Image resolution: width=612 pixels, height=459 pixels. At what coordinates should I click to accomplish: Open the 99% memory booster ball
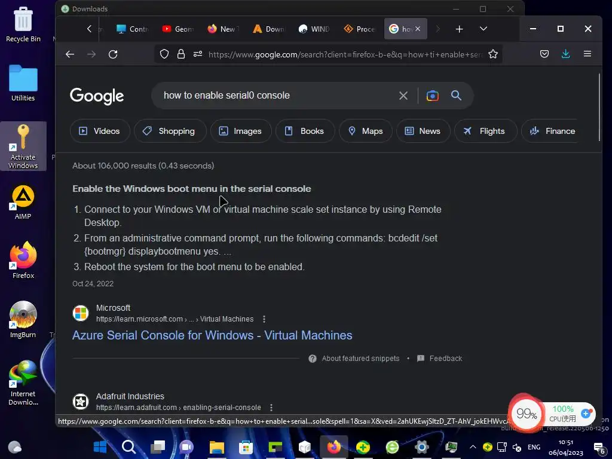(527, 414)
